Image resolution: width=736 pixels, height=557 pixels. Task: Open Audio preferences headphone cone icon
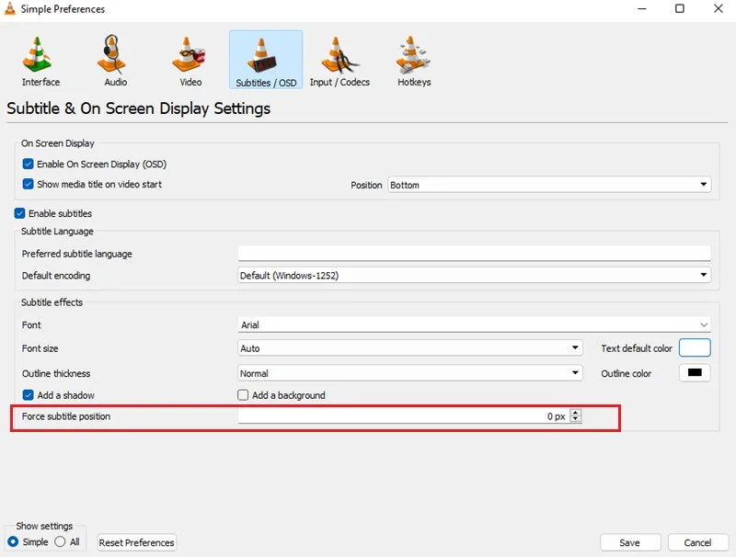(111, 54)
